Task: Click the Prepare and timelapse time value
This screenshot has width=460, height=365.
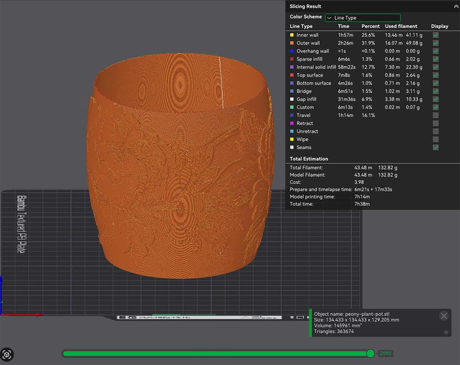Action: coord(373,189)
